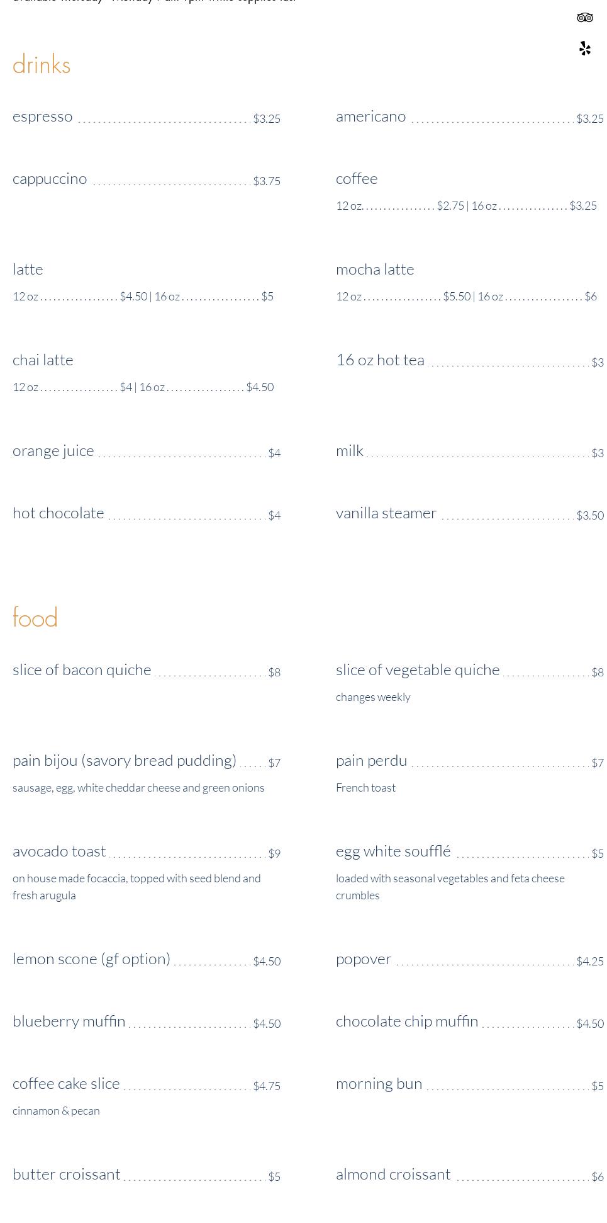Image resolution: width=607 pixels, height=1223 pixels.
Task: Select the americano menu item
Action: pyautogui.click(x=370, y=117)
